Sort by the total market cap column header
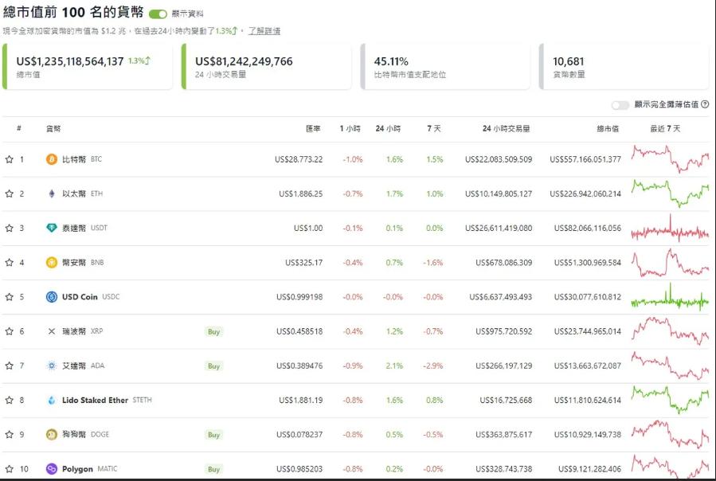The height and width of the screenshot is (481, 716). coord(608,129)
